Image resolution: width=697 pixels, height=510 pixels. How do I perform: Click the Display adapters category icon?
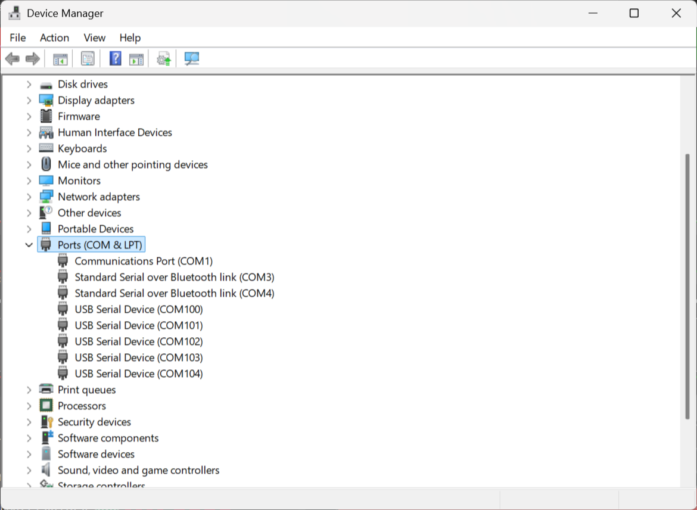point(46,101)
